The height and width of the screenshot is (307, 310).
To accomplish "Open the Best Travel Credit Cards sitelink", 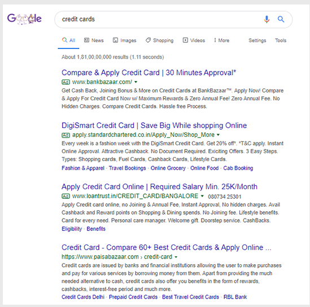I will tap(191, 297).
